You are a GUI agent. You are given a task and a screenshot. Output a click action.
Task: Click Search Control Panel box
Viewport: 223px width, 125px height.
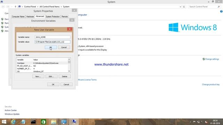(x=203, y=7)
